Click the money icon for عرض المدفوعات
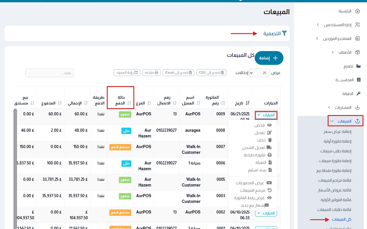This screenshot has height=229, width=367. (269, 183)
